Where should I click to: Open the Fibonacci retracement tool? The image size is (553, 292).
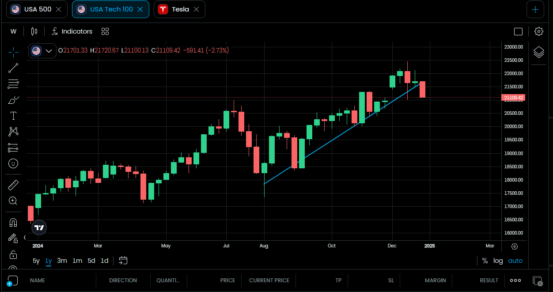(x=13, y=84)
